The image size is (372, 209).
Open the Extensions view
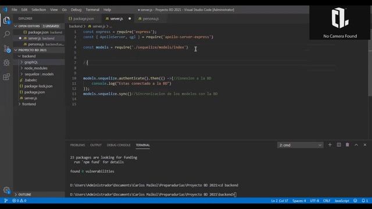coord(6,77)
